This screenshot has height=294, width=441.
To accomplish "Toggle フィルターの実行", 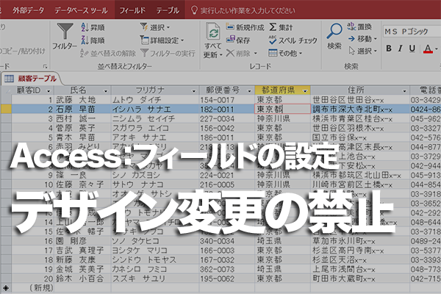I will pos(168,53).
